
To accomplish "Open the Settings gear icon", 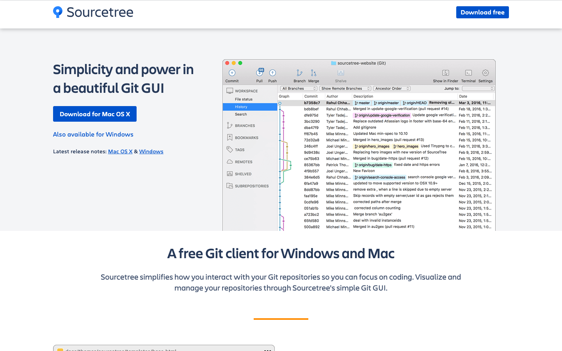I will pyautogui.click(x=486, y=73).
